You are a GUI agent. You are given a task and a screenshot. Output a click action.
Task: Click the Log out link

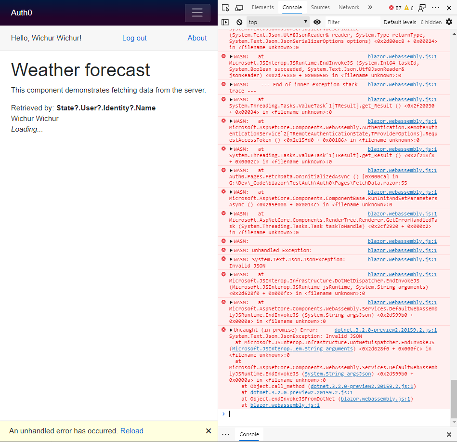[134, 38]
